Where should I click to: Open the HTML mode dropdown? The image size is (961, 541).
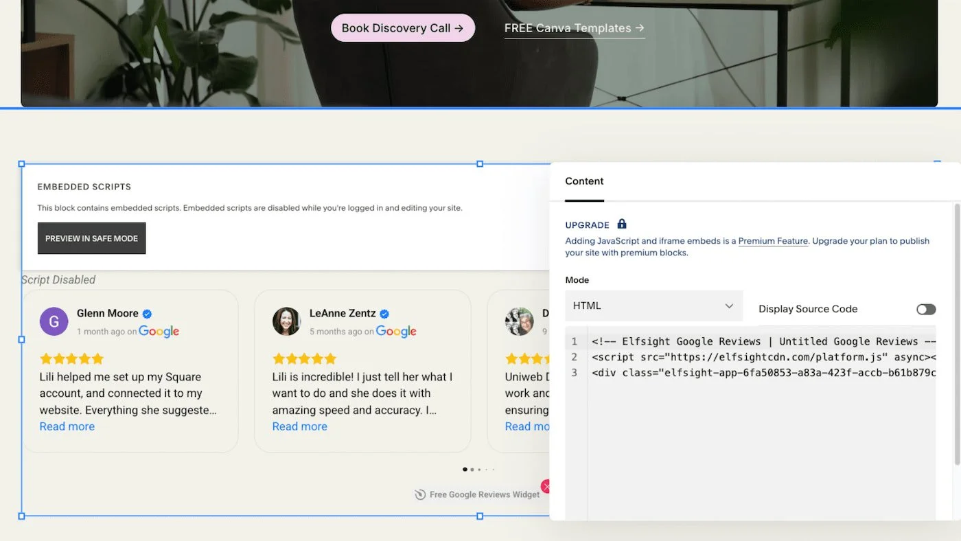coord(653,306)
